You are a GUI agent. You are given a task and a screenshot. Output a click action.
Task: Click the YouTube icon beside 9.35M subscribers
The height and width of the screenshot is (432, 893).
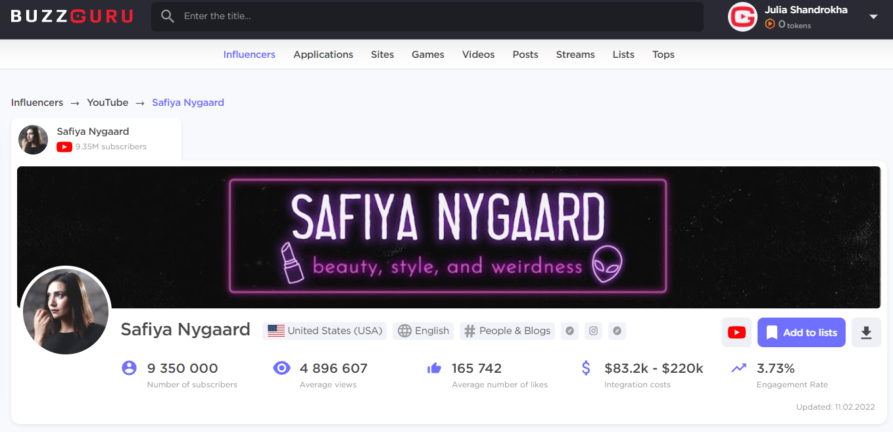click(64, 147)
